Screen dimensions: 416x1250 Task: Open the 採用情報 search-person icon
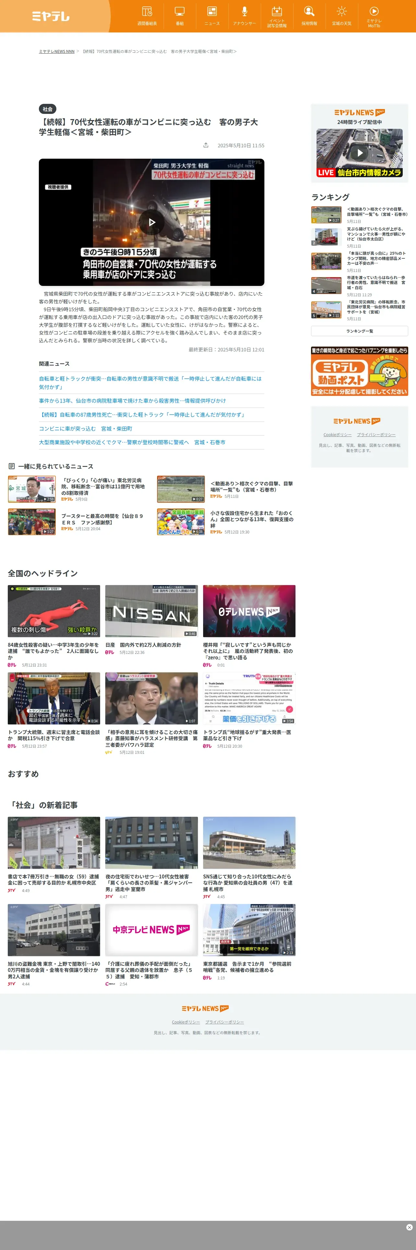coord(309,16)
